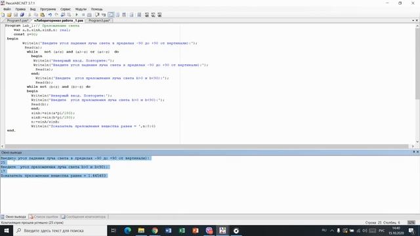Viewport: 420px width, 236px height.
Task: Undo the last edit with blue arrow
Action: (x=50, y=14)
